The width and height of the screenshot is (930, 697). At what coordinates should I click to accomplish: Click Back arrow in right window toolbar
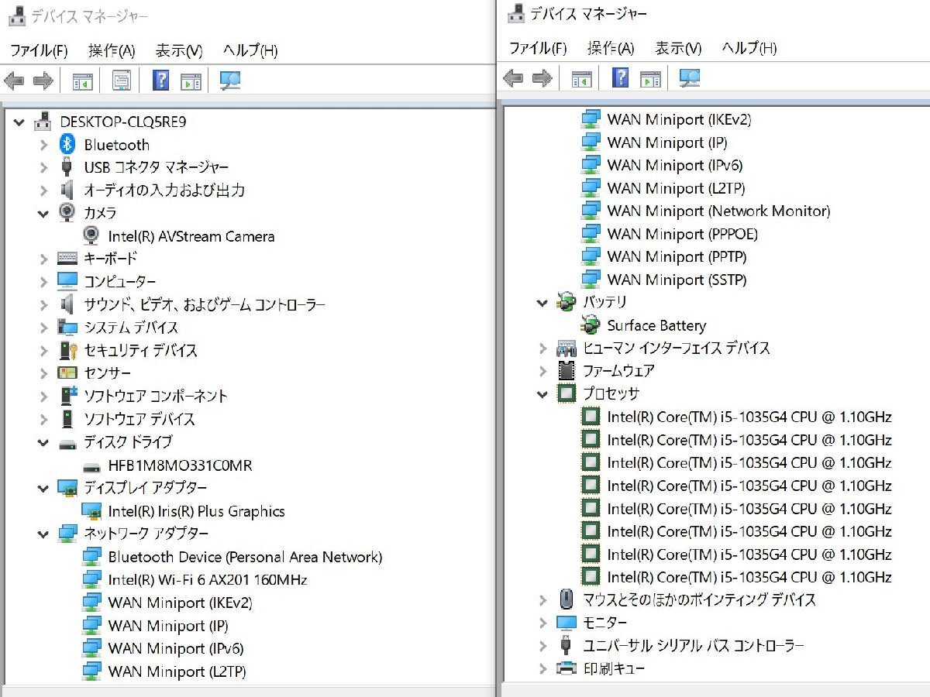514,77
